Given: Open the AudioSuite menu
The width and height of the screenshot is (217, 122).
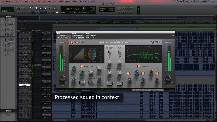Looking at the screenshot, I should click(x=52, y=1).
